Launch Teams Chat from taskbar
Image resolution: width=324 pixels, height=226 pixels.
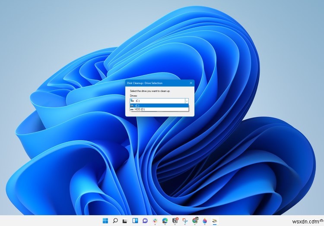145,221
